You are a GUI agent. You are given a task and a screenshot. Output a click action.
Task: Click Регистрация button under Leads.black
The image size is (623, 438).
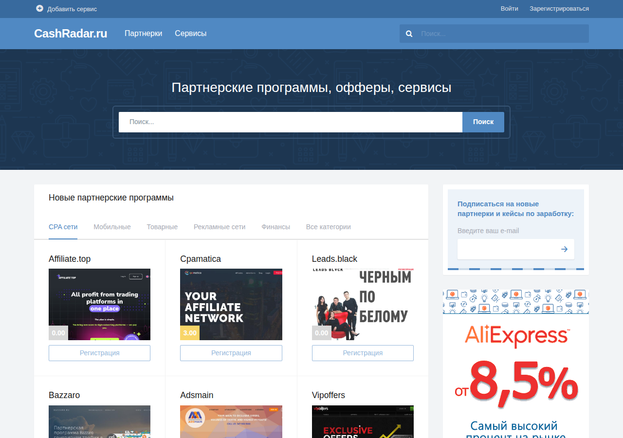point(363,353)
